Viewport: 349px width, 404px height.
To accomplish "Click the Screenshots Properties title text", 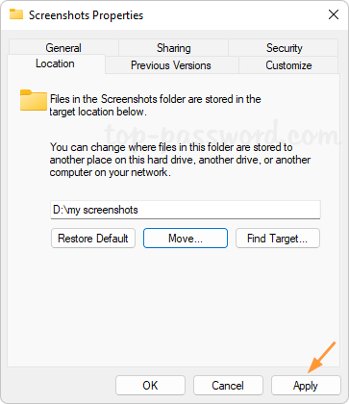I will tap(86, 15).
